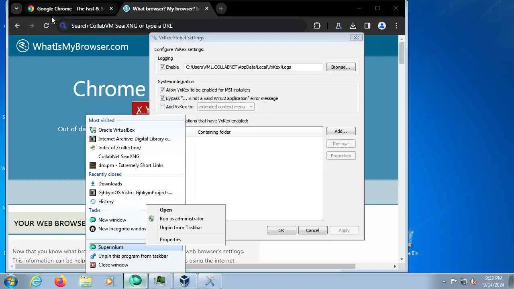This screenshot has width=514, height=289.
Task: Open the browser Downloads icon
Action: click(x=353, y=26)
